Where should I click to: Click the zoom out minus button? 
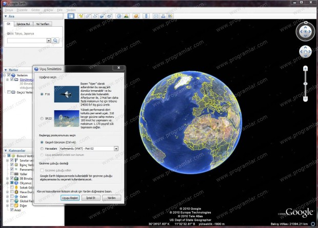[305, 99]
